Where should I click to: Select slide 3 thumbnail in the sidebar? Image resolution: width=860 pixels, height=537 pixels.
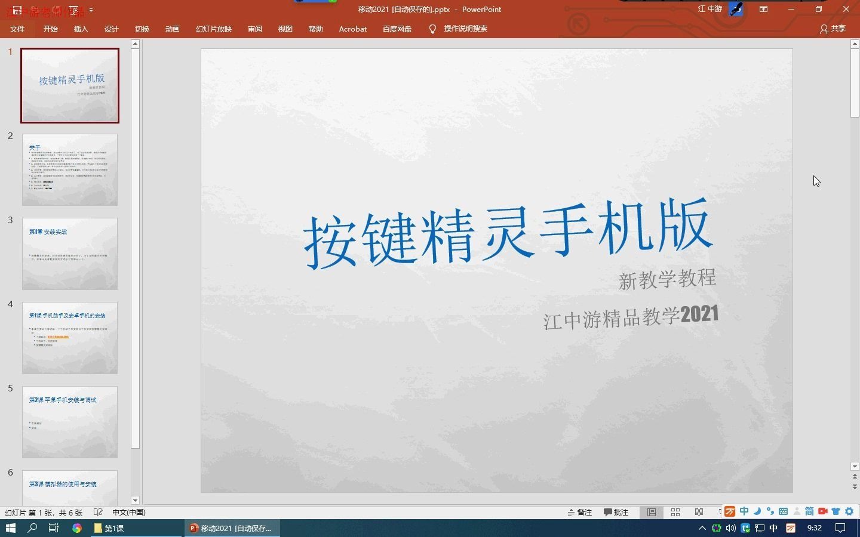tap(70, 254)
